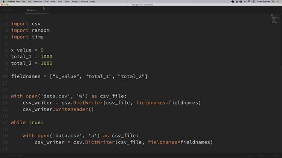Open the File menu
The image size is (282, 158).
[x=24, y=1]
